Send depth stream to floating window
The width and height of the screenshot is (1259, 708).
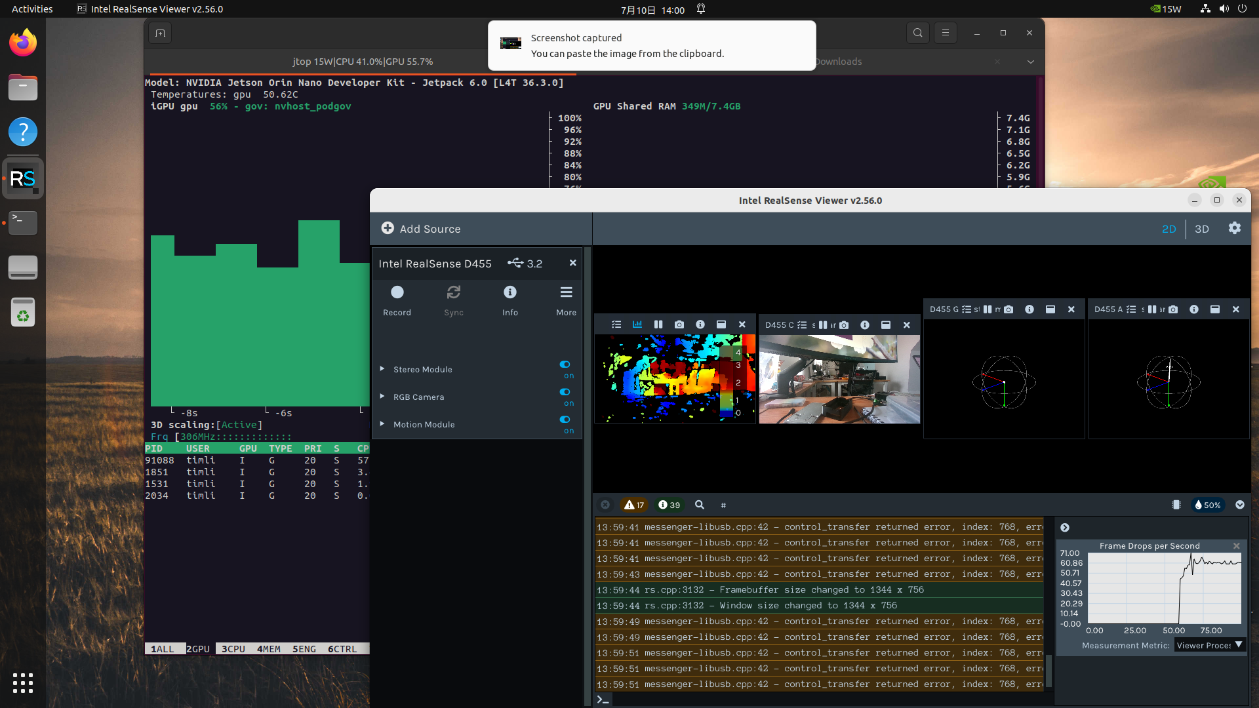tap(721, 324)
